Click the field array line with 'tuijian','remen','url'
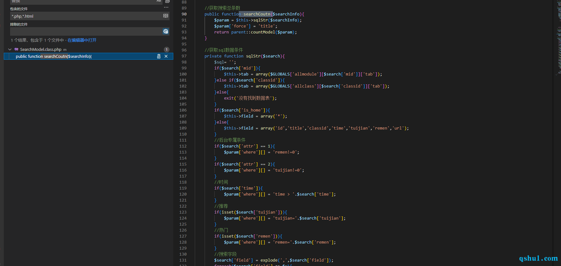The width and height of the screenshot is (561, 266). pyautogui.click(x=316, y=128)
